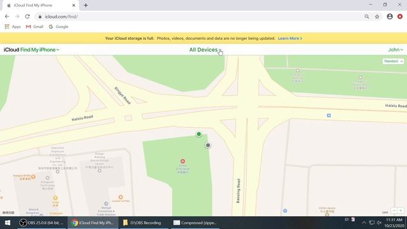Click the Wanjun Economic Trade Mansion marker
407x229 pixels.
[x=106, y=204]
